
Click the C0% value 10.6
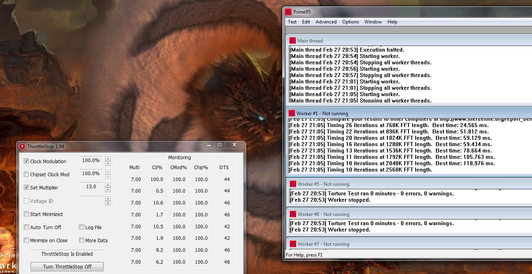tap(158, 203)
